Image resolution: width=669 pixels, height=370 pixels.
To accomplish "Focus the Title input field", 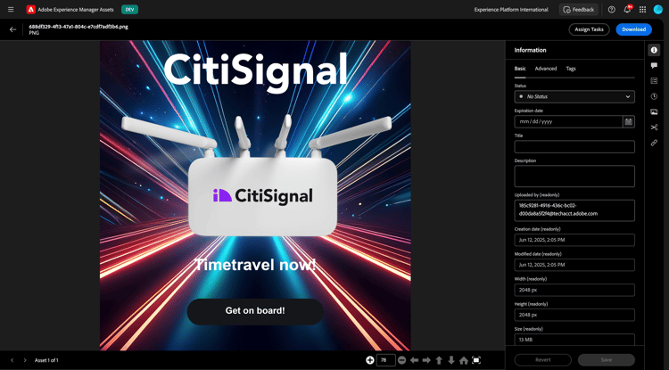I will tap(574, 146).
